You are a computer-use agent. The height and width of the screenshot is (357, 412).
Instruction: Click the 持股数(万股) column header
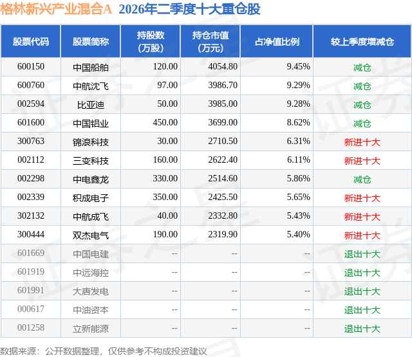point(151,41)
